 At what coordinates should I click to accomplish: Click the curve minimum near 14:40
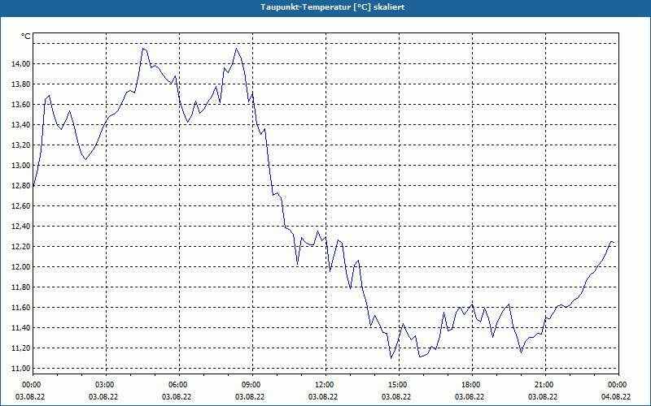[x=391, y=358]
